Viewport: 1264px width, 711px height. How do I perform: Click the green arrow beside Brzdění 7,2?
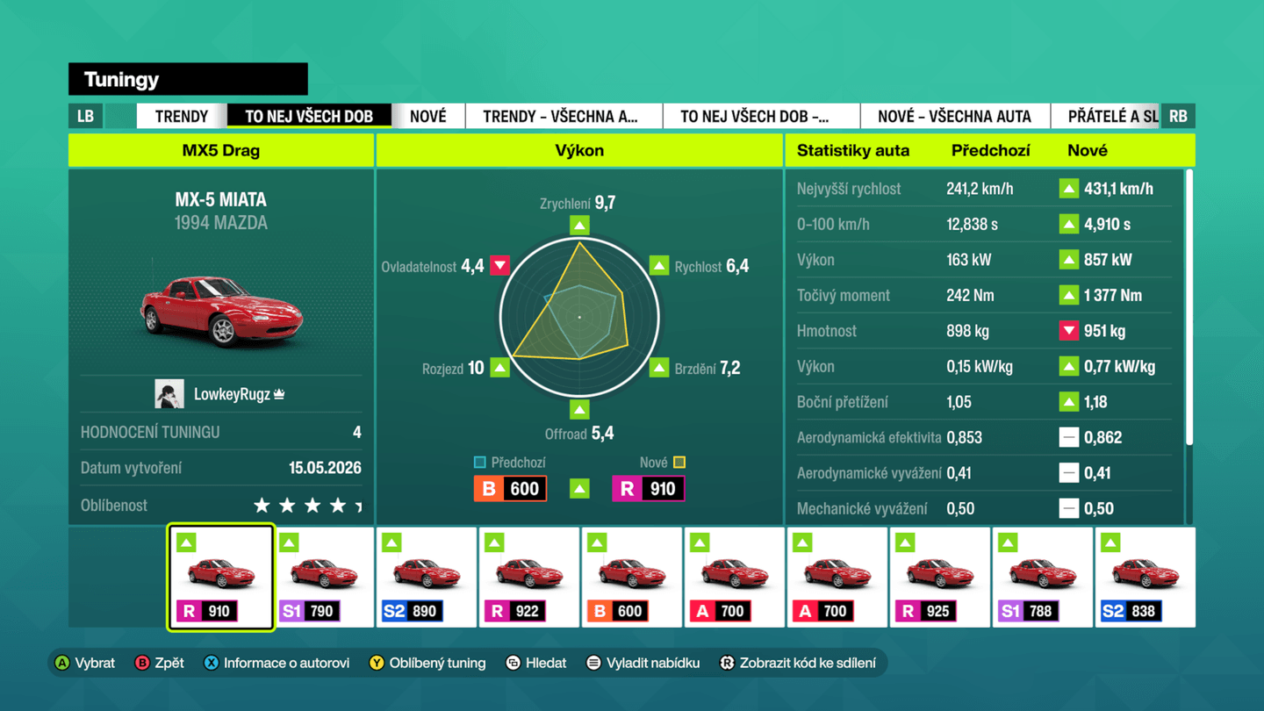659,367
